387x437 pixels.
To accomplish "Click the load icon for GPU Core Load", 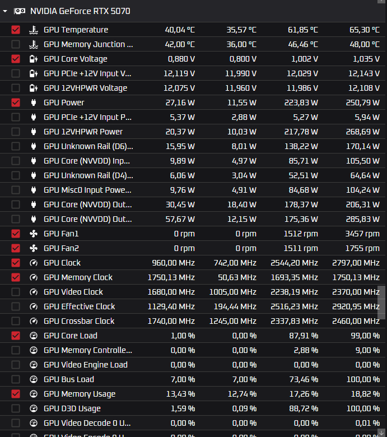I will [x=34, y=336].
